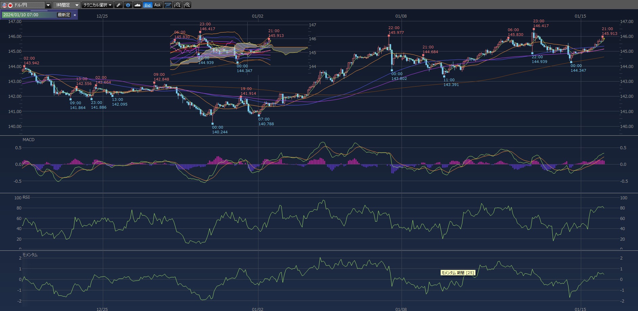The image size is (638, 311).
Task: Zoom in using the magnifier plus icon
Action: pos(187,5)
